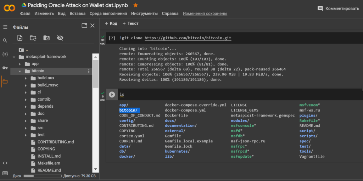This screenshot has width=363, height=181.
Task: Click Vagrantfile in the ls output
Action: [x=312, y=157]
